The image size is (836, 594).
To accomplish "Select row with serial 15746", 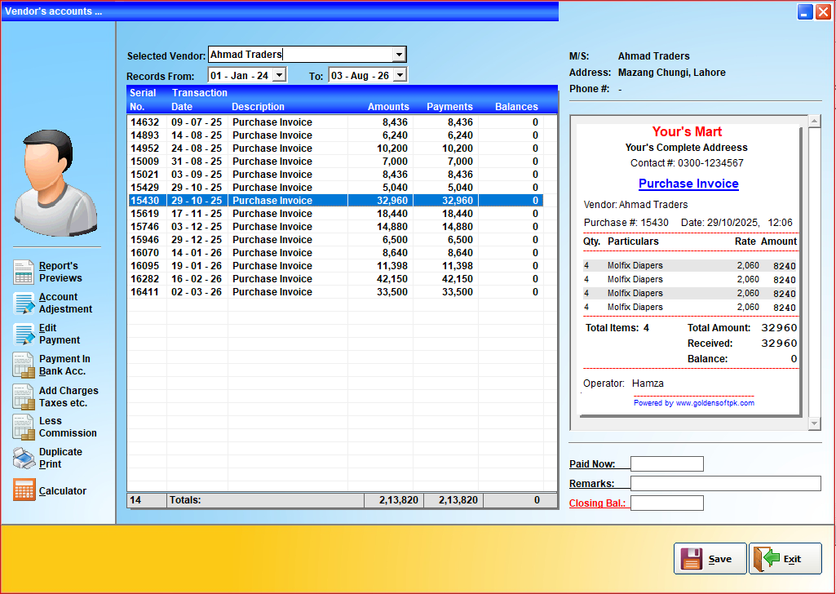I will (335, 227).
